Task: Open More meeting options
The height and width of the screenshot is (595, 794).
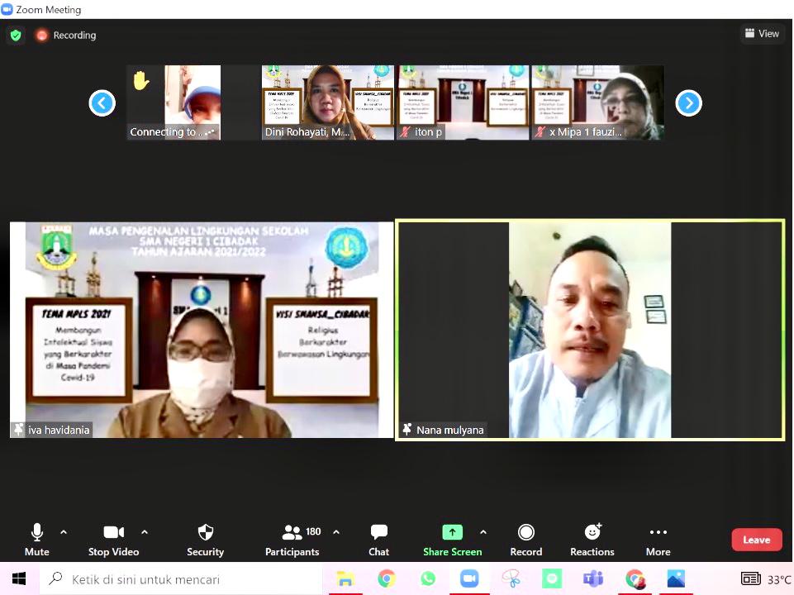Action: pyautogui.click(x=658, y=539)
